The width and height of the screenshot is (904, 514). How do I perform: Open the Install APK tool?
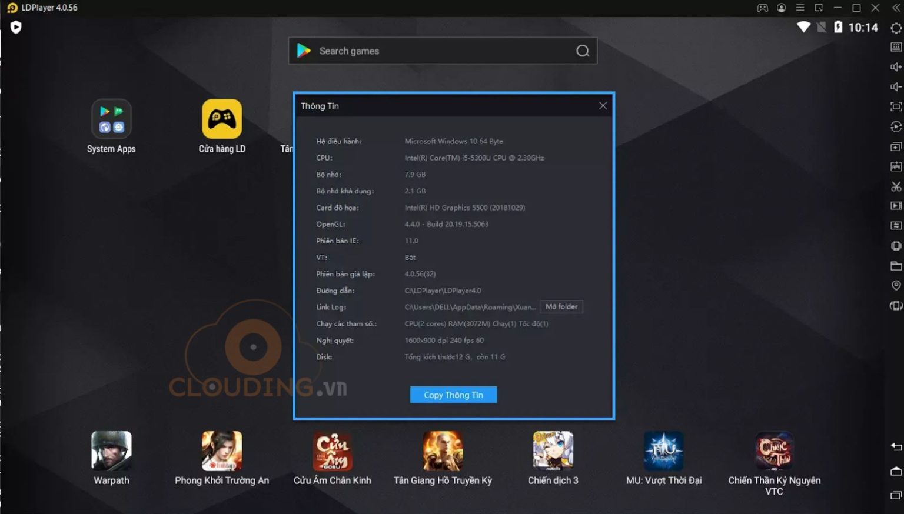click(x=896, y=166)
